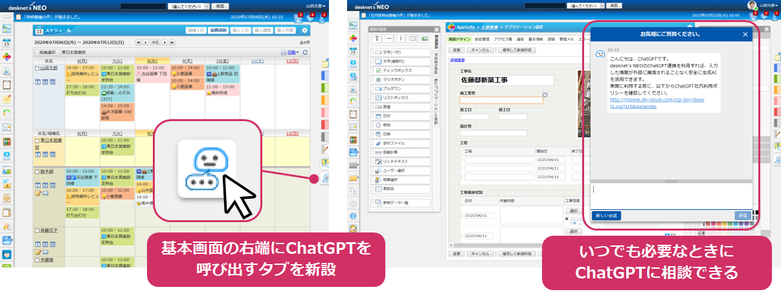Open the 基本情報 tab
The height and width of the screenshot is (294, 781).
536,39
